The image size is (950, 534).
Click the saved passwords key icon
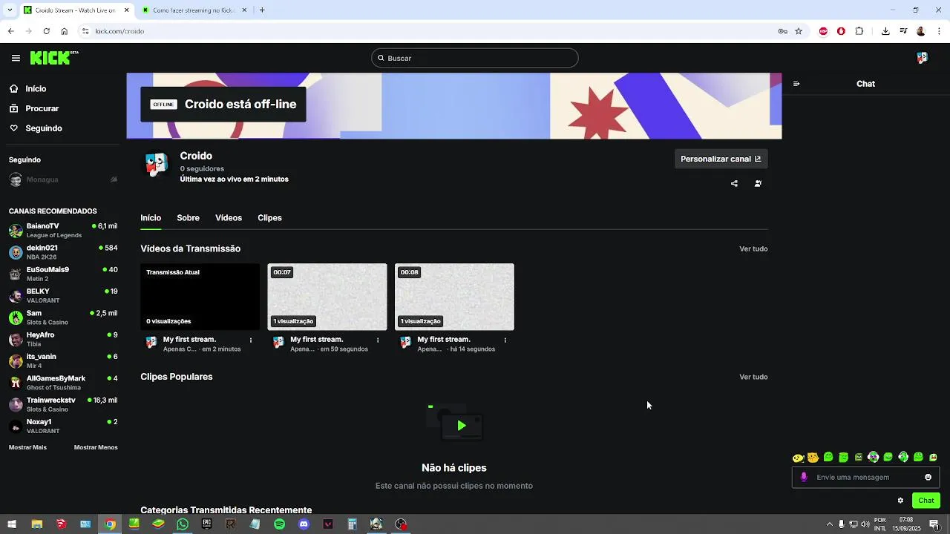point(782,31)
